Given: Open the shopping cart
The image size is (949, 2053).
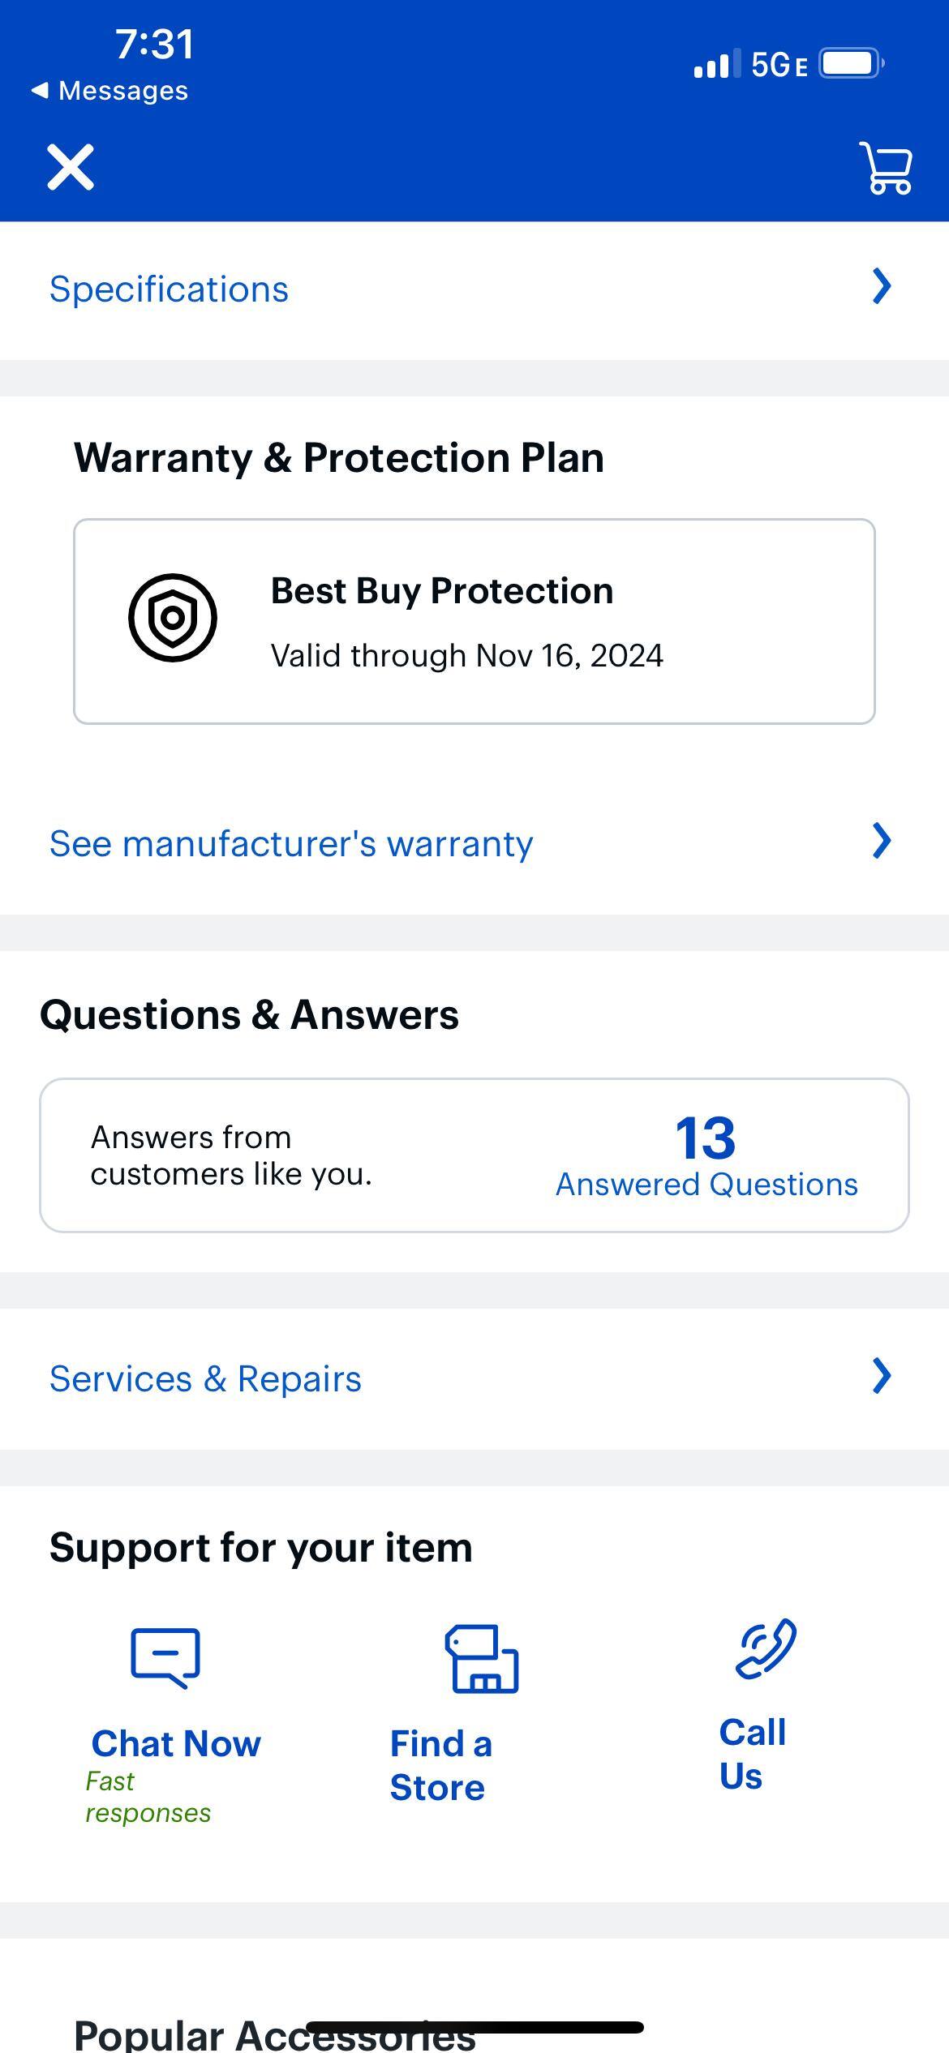Looking at the screenshot, I should 885,169.
